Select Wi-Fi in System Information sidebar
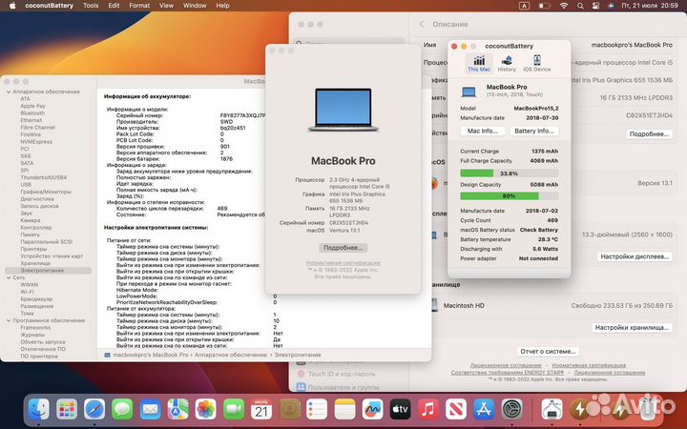This screenshot has width=687, height=429. click(27, 292)
